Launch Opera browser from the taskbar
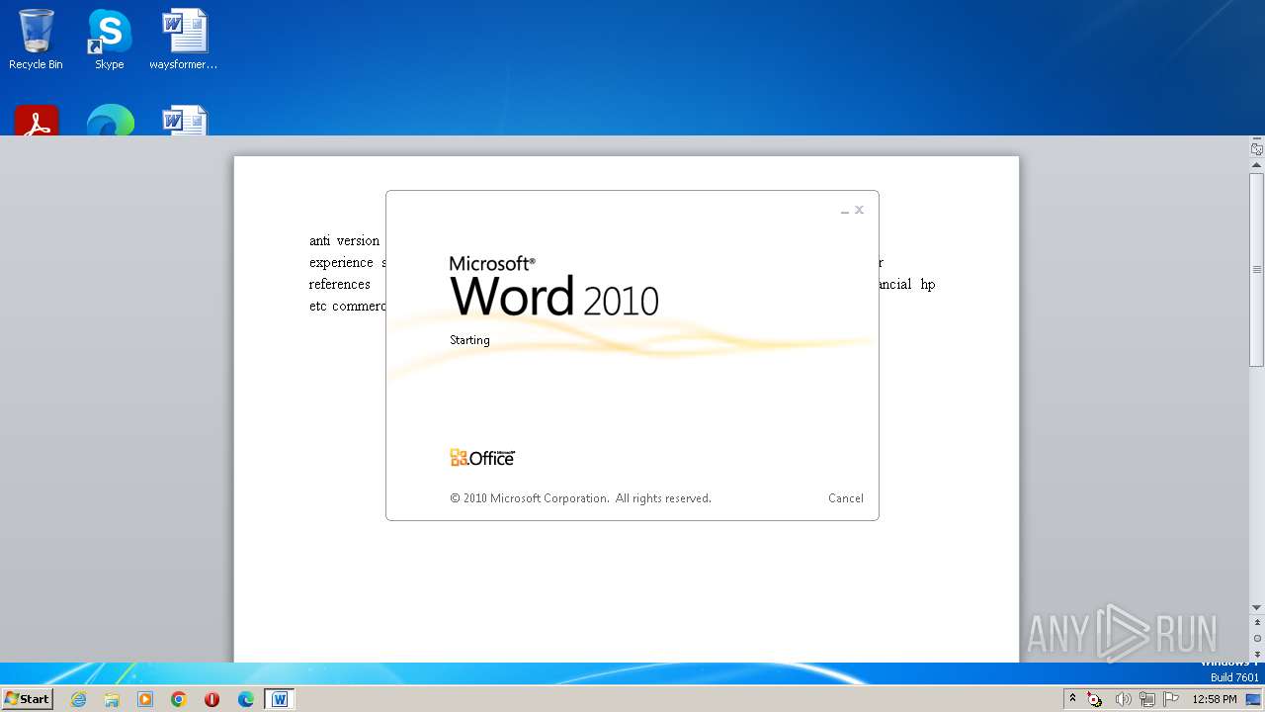1265x712 pixels. [211, 699]
